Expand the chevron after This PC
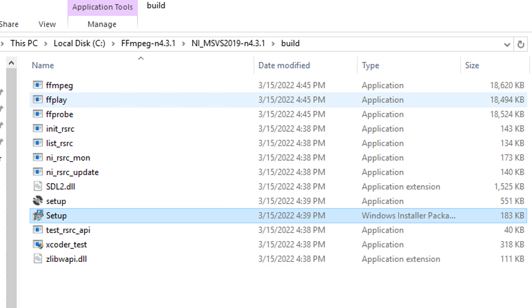The height and width of the screenshot is (308, 532). click(46, 44)
